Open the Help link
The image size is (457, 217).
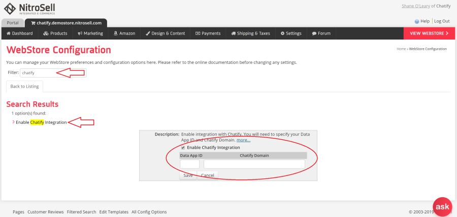point(425,21)
